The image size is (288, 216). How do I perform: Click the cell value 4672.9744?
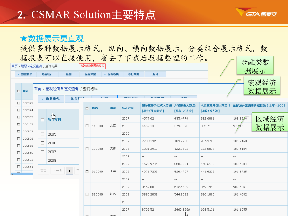click(x=150, y=164)
